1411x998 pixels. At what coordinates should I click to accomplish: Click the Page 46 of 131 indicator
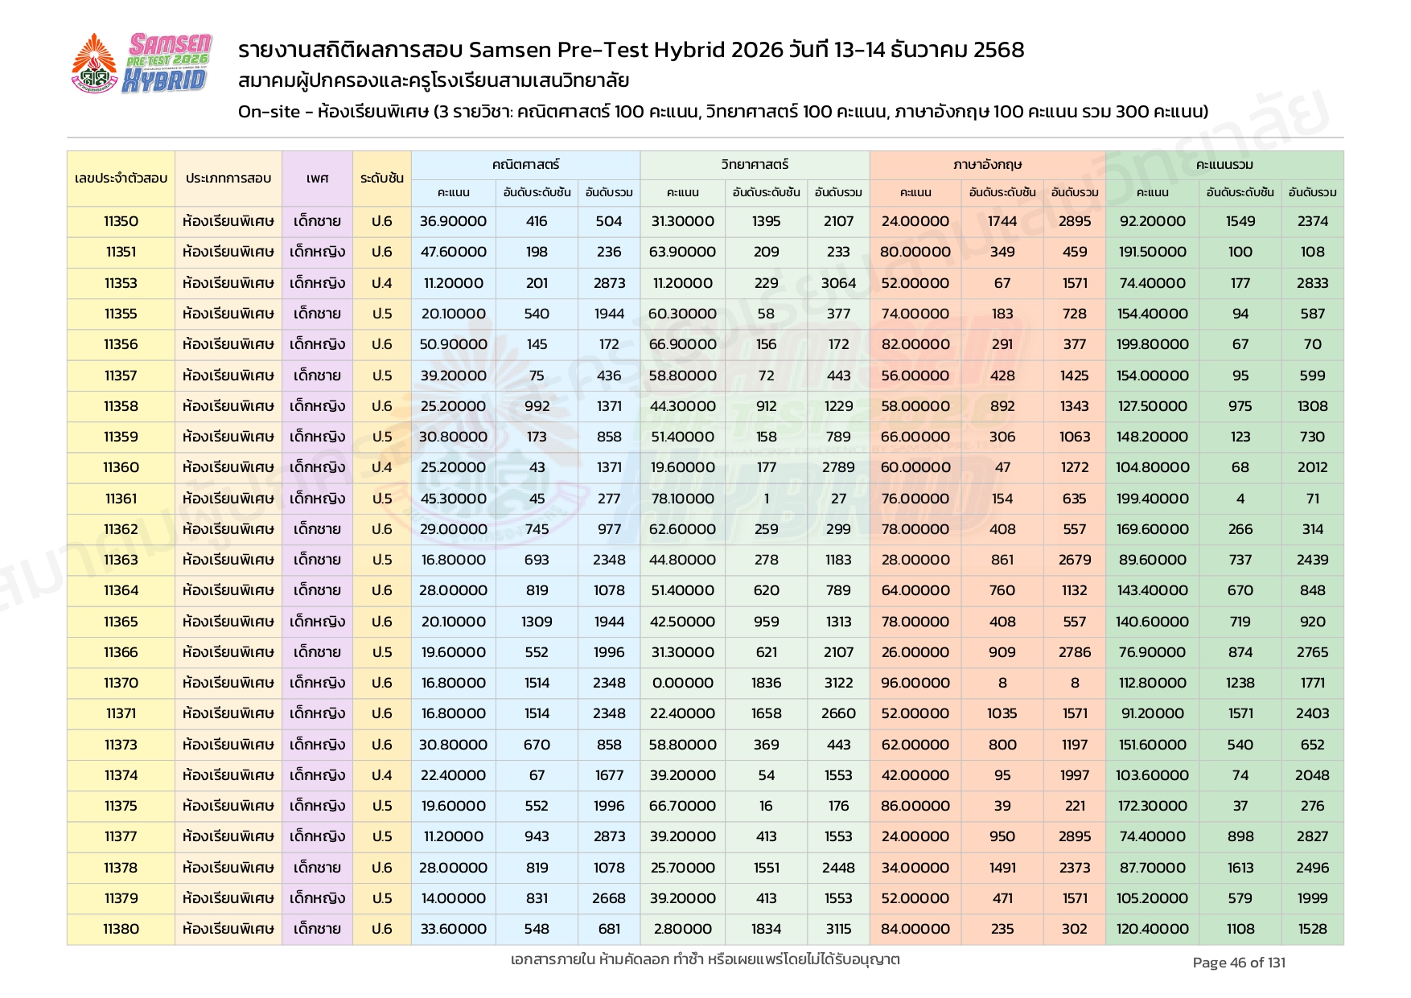pos(1239,963)
